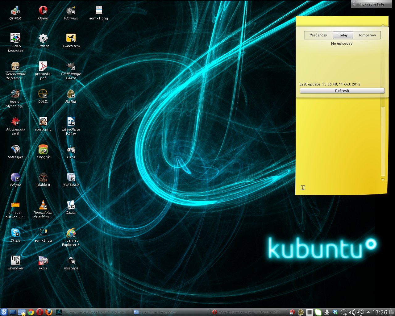Screen dimensions: 395x316
Task: Click the note's scroll down arrow
Action: 383,180
